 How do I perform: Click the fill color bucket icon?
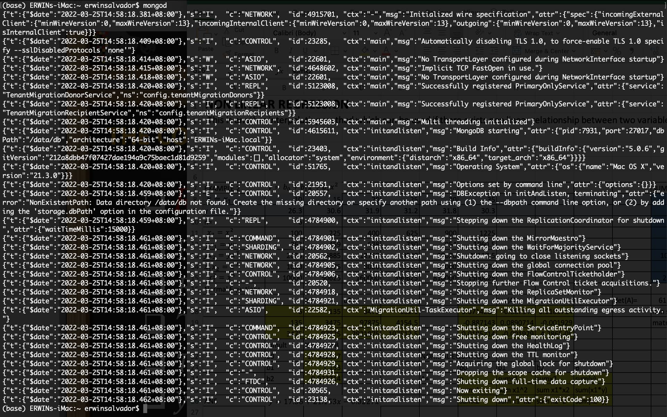[x=365, y=51]
